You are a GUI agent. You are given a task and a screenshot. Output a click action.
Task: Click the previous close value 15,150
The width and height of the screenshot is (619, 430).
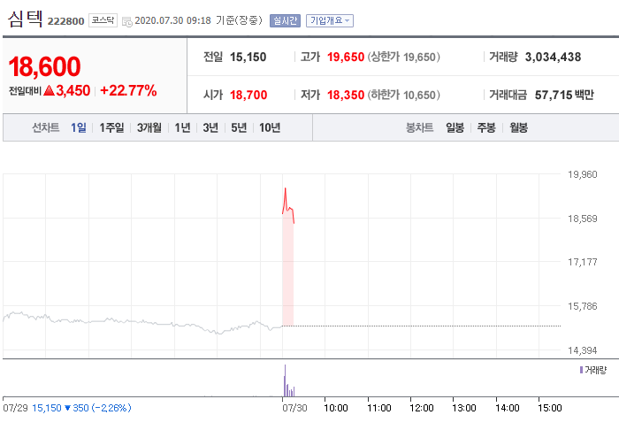tap(248, 57)
